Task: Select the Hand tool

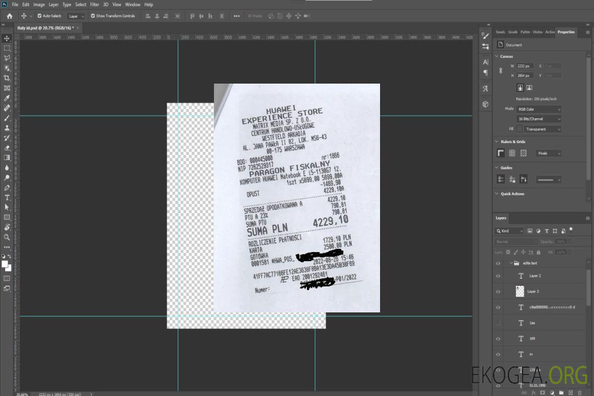Action: click(7, 227)
